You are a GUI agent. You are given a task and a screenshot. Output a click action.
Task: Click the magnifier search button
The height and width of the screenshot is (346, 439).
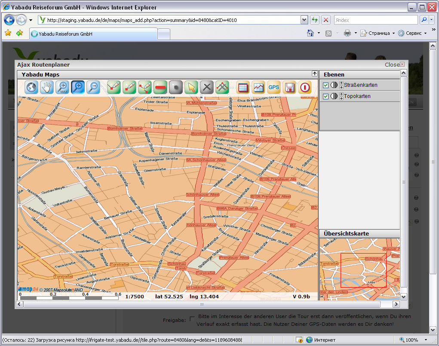424,20
